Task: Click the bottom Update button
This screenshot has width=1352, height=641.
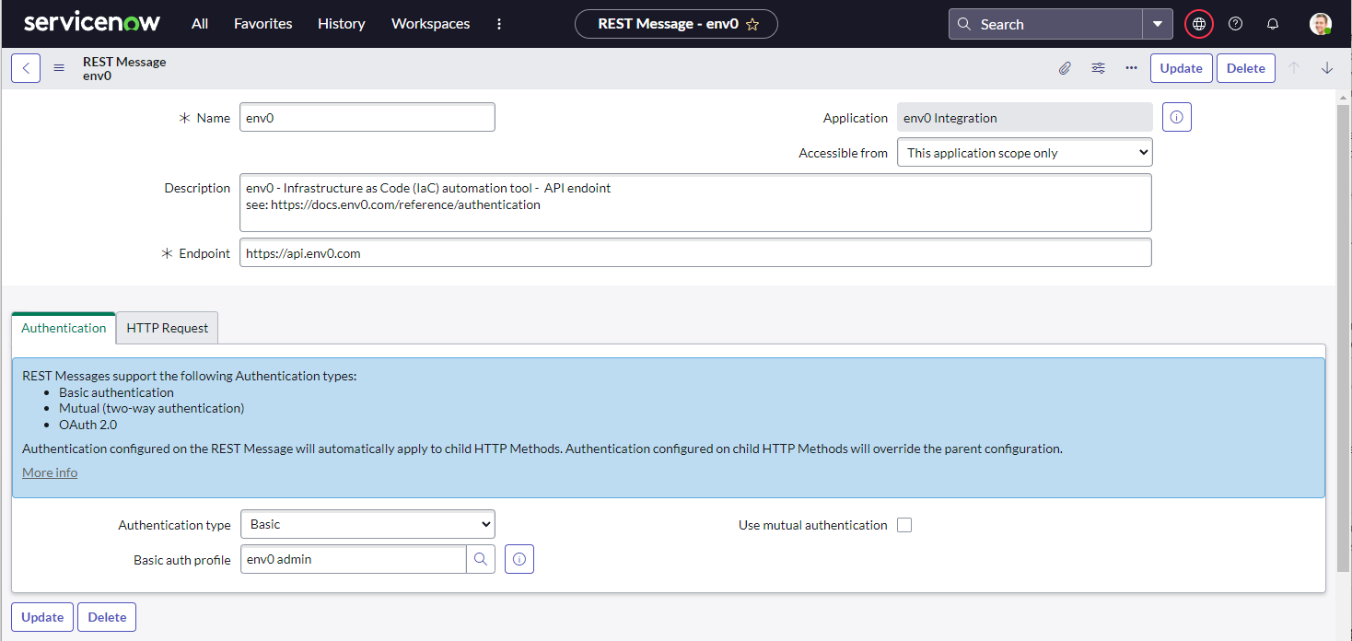Action: (x=42, y=617)
